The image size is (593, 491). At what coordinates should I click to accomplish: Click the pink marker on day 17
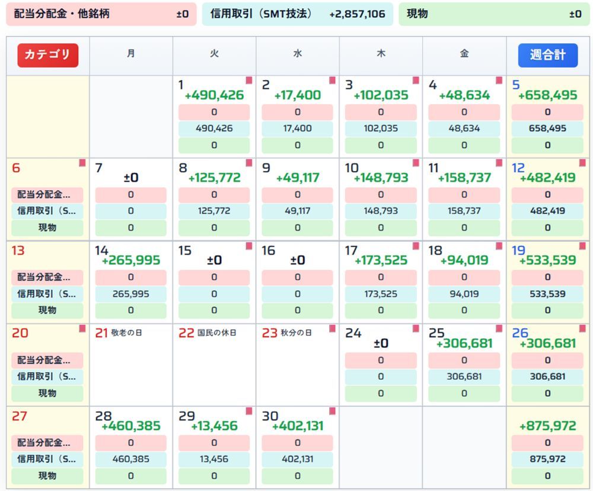[x=416, y=246]
